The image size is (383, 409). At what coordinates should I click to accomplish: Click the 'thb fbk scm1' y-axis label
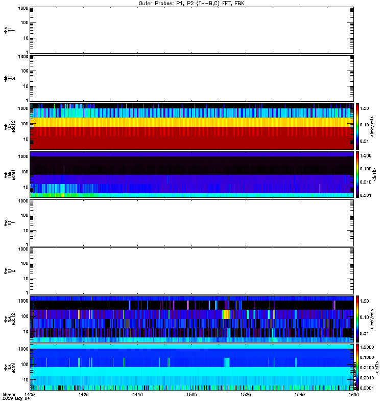pyautogui.click(x=10, y=175)
